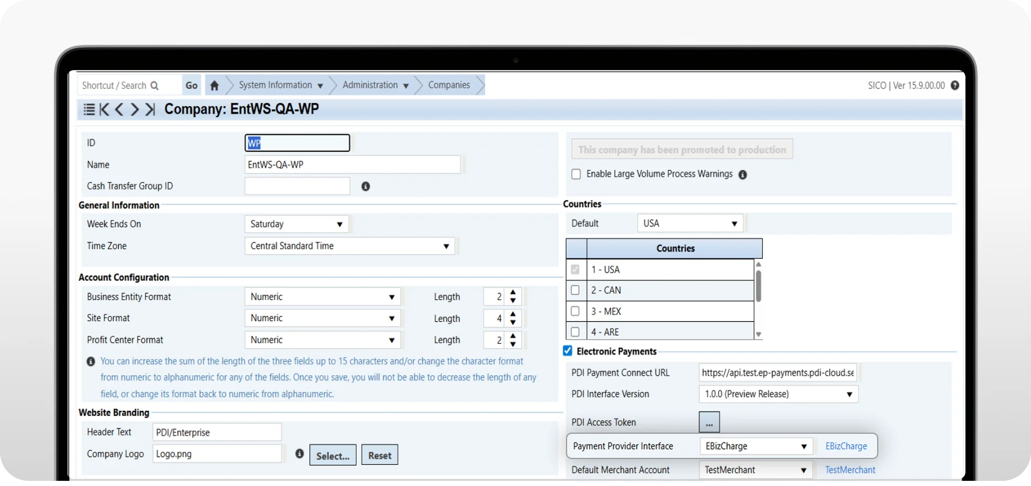Open the Default Merchant Account dropdown

(755, 470)
